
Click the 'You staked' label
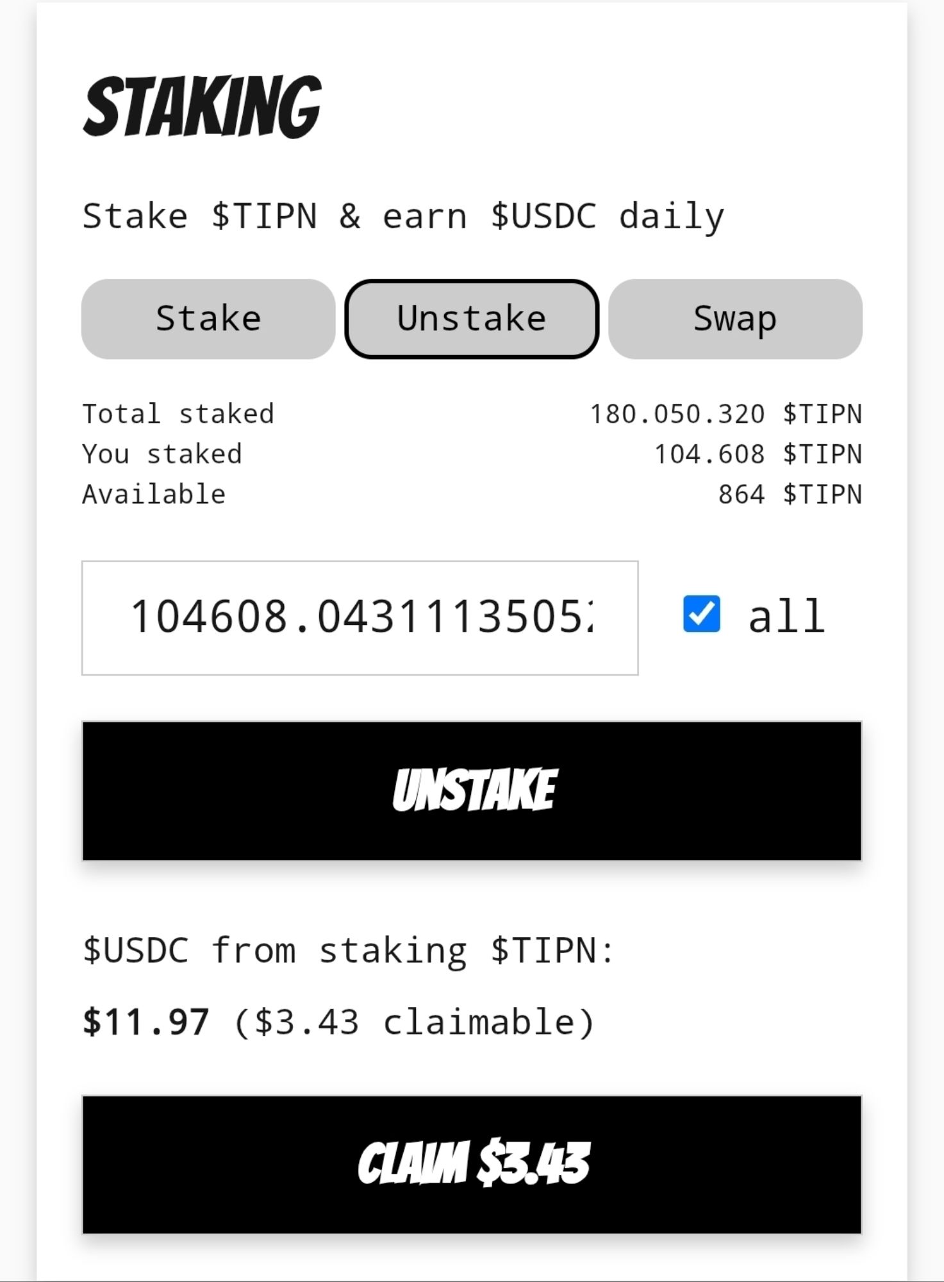pos(162,454)
